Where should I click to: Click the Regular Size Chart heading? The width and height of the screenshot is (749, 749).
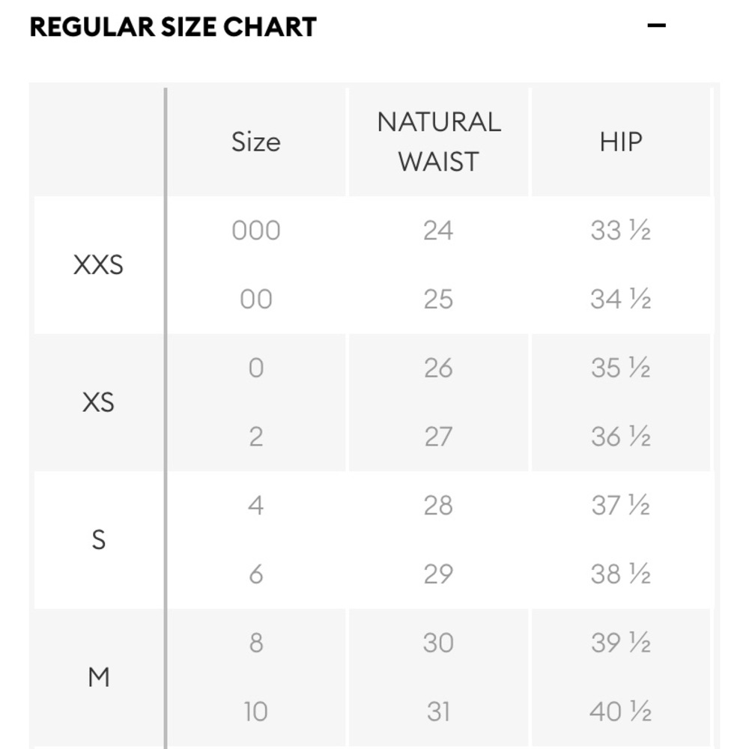click(x=173, y=27)
